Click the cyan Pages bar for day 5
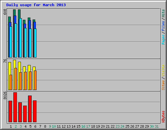167x130 pixels. click(x=30, y=43)
